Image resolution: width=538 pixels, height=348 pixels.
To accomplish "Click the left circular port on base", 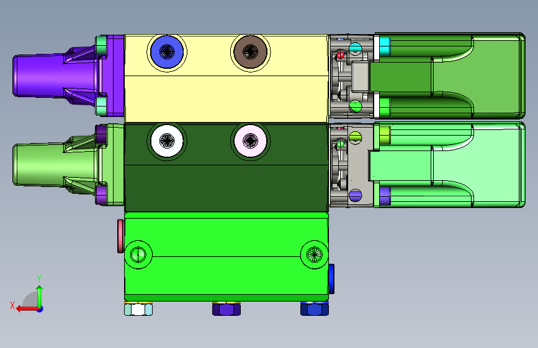I will [x=138, y=254].
